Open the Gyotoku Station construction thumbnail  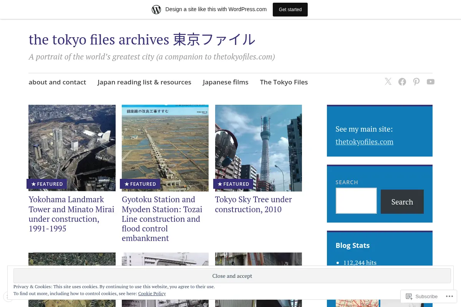(165, 148)
